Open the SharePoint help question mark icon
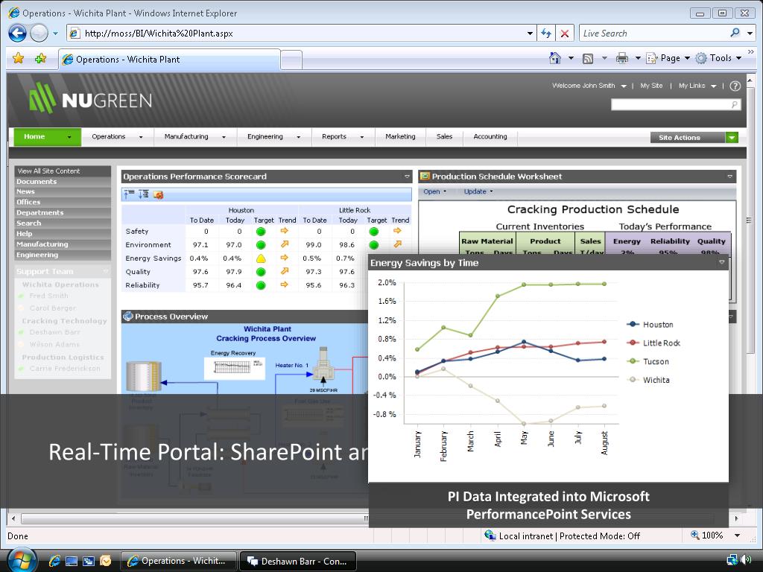The image size is (763, 572). click(x=735, y=86)
